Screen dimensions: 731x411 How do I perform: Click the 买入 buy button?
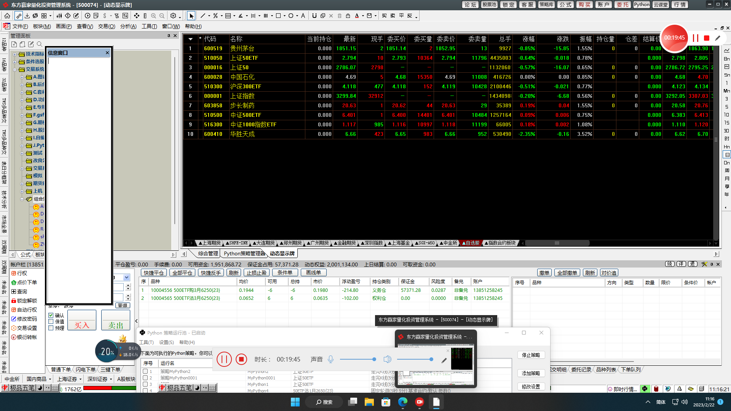click(82, 320)
